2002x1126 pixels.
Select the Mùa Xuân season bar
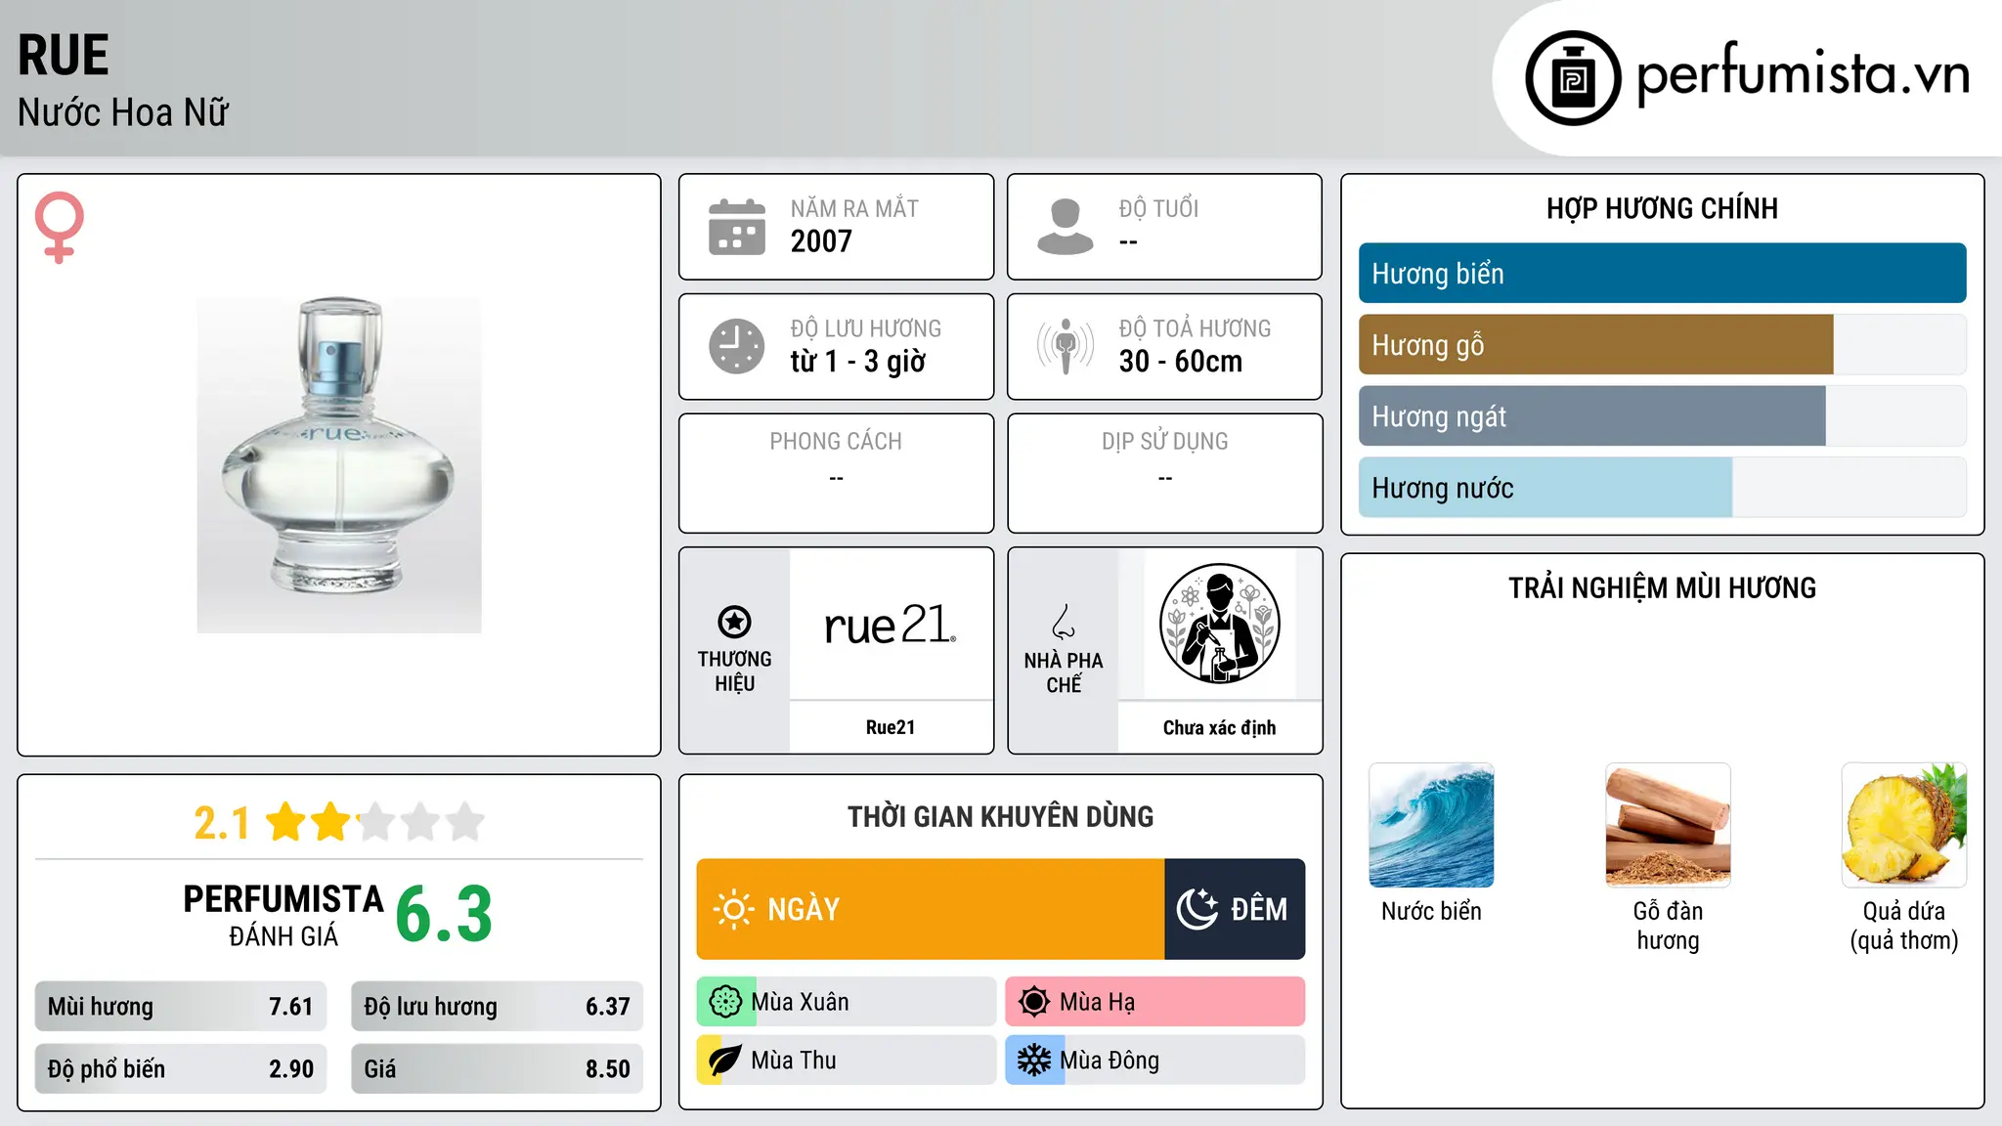847,1002
